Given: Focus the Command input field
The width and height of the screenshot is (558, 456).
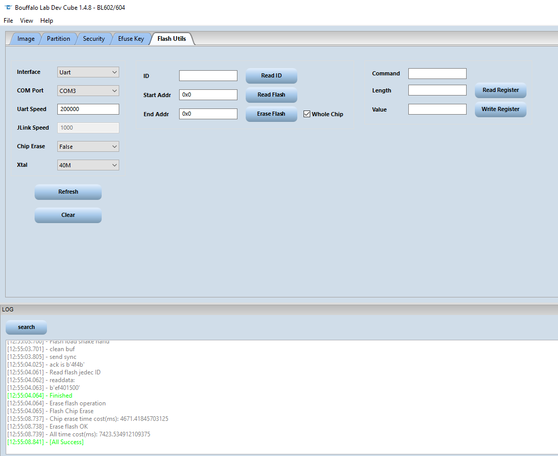Looking at the screenshot, I should tap(437, 74).
